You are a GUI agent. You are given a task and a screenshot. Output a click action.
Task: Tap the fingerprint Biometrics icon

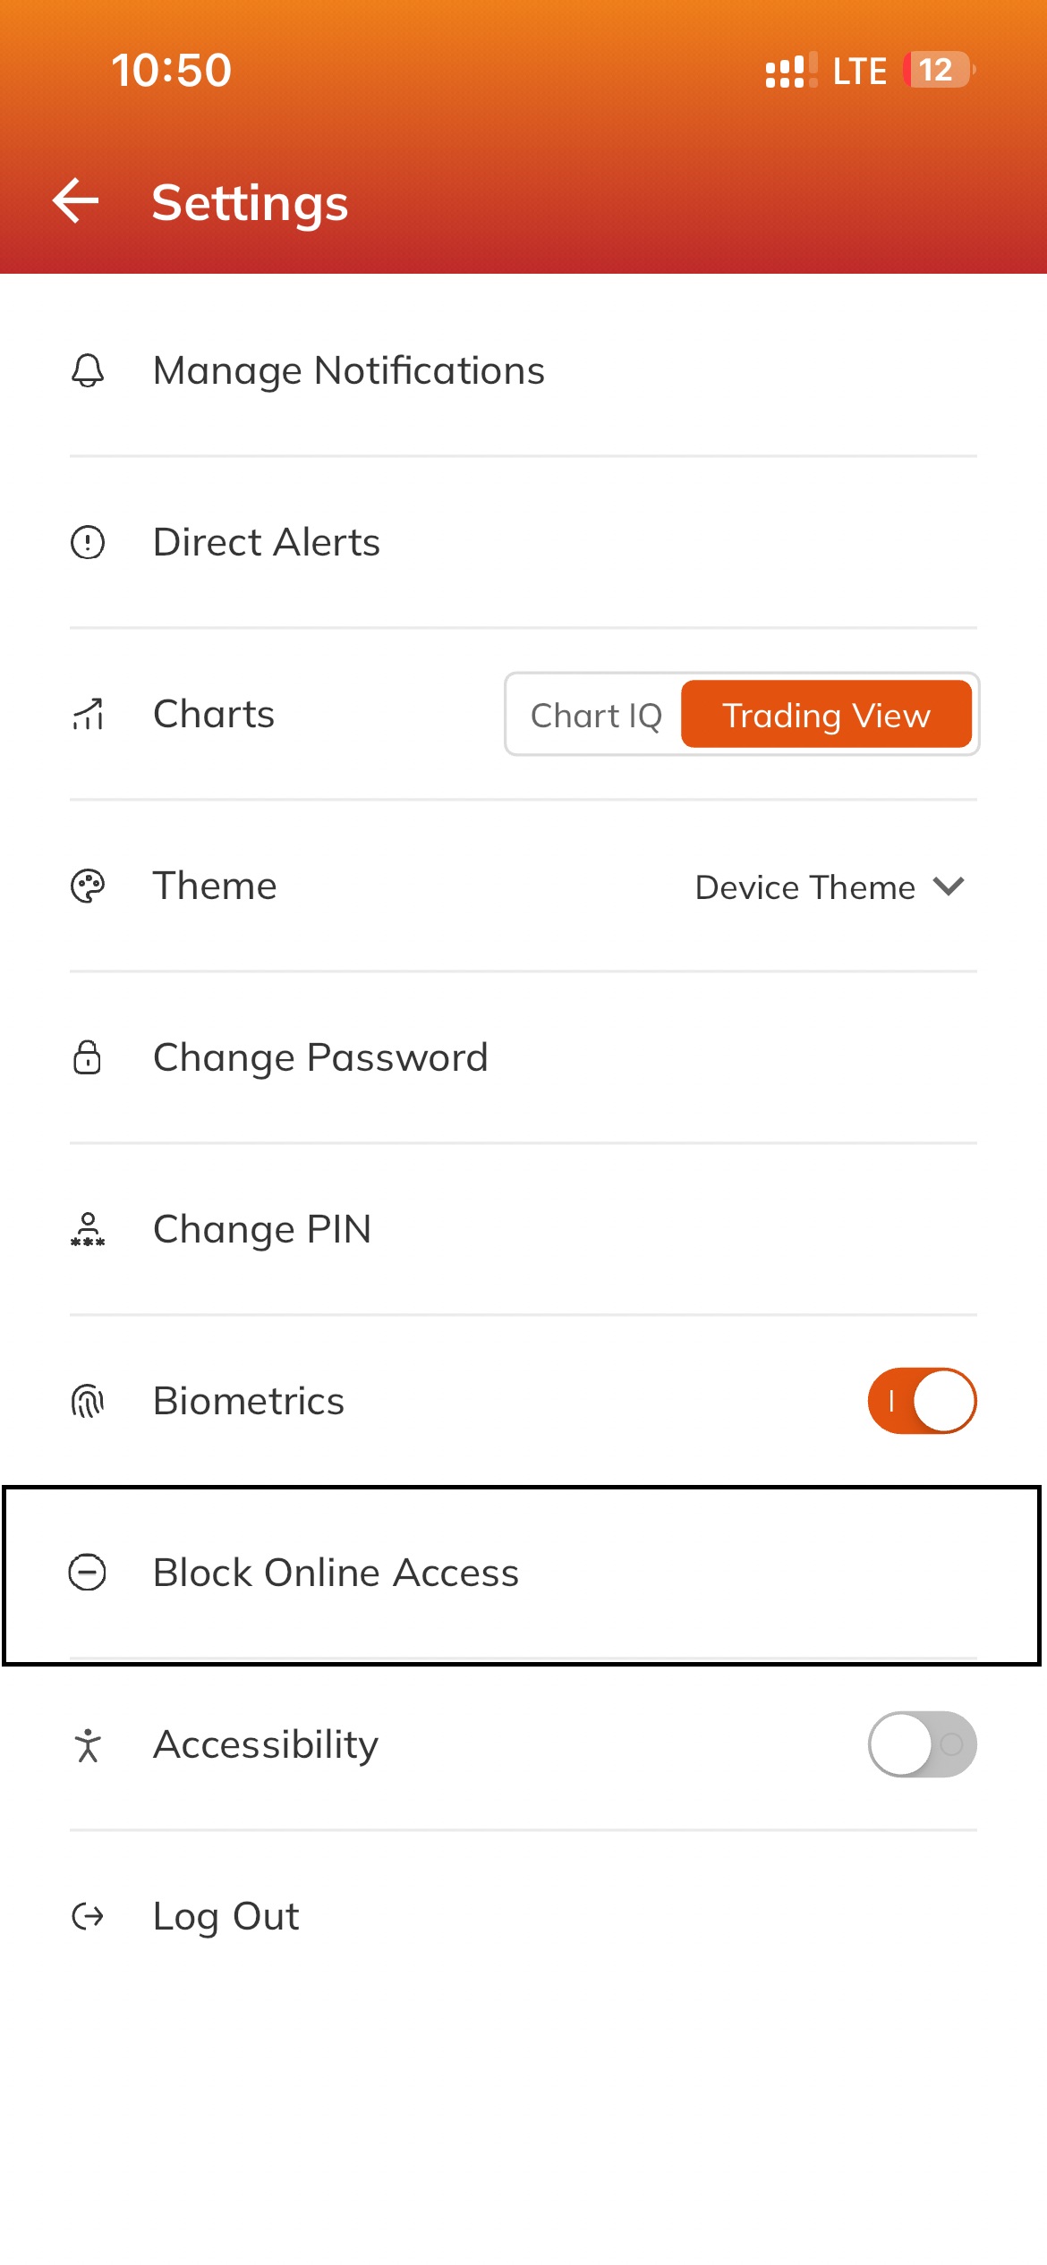coord(88,1401)
